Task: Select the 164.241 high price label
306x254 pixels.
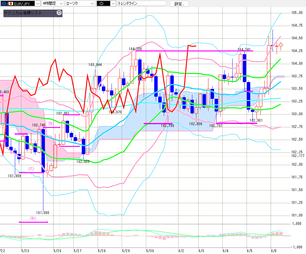Action: point(244,49)
